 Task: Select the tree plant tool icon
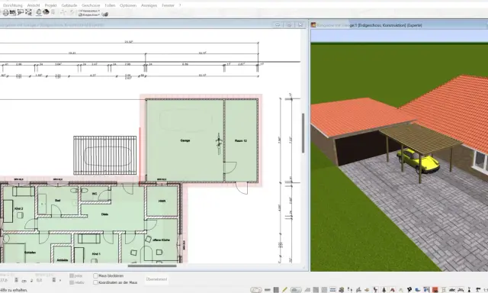point(384,290)
